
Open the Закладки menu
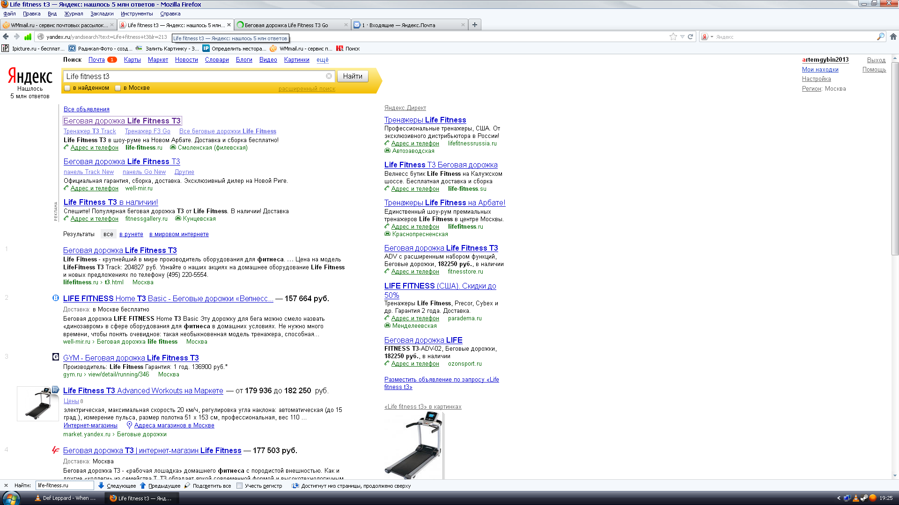[102, 14]
